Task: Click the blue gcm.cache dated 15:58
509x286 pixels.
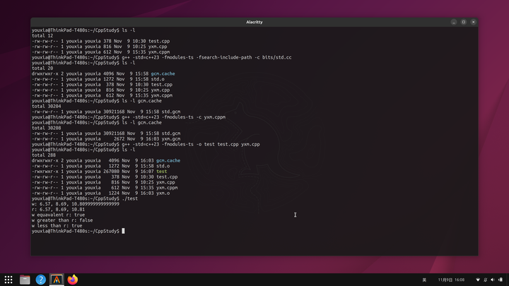Action: (x=163, y=73)
